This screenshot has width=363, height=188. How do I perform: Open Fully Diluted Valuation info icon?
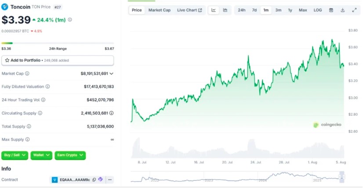tap(47, 87)
